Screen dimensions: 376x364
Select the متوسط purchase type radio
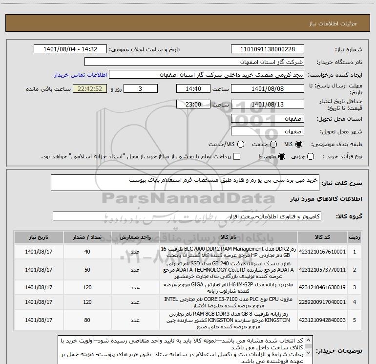click(282, 157)
